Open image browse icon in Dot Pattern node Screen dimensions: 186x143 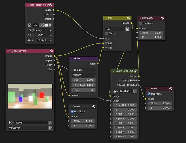pyautogui.click(x=30, y=25)
